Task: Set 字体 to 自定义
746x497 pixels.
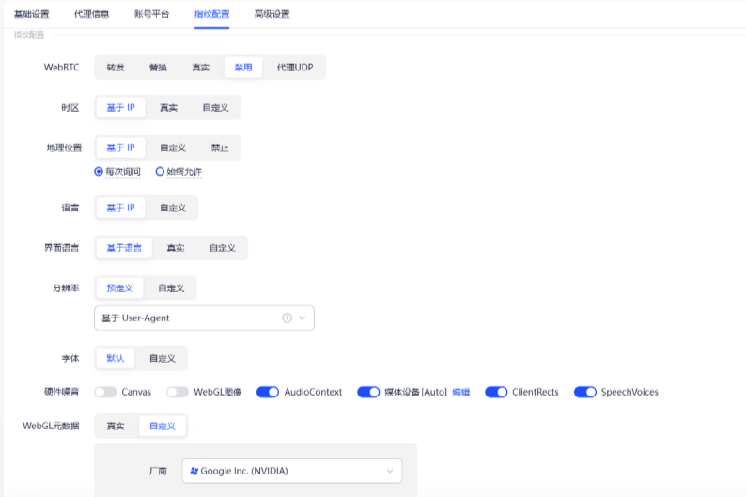Action: click(x=163, y=359)
